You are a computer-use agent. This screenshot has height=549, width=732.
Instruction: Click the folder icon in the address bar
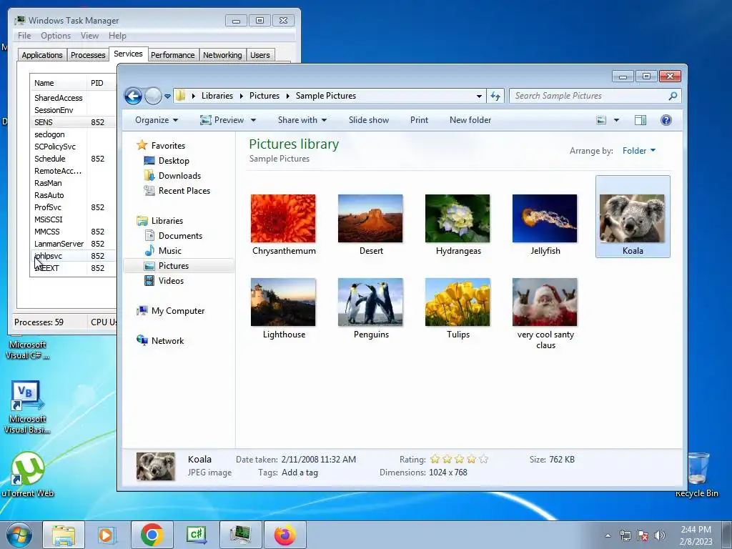pyautogui.click(x=181, y=96)
